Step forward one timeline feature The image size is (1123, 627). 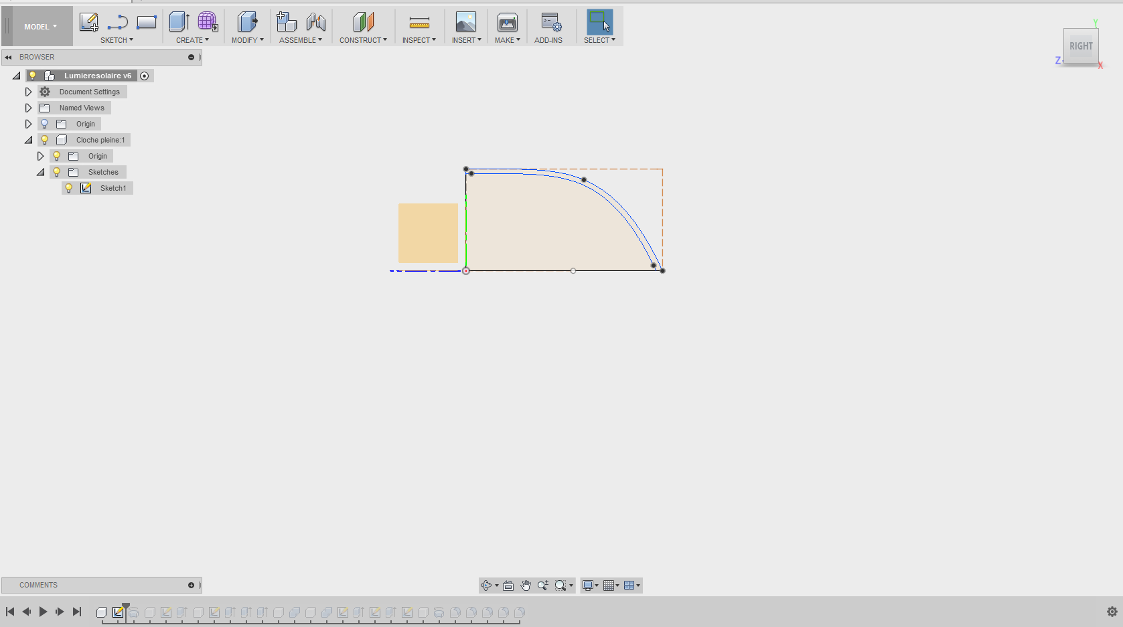60,612
